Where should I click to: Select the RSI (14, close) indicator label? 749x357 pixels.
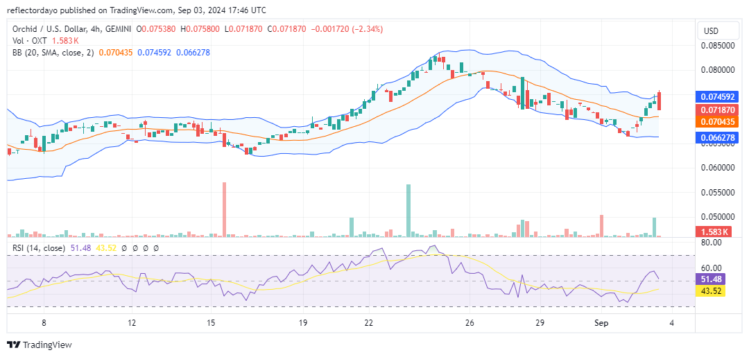click(39, 248)
